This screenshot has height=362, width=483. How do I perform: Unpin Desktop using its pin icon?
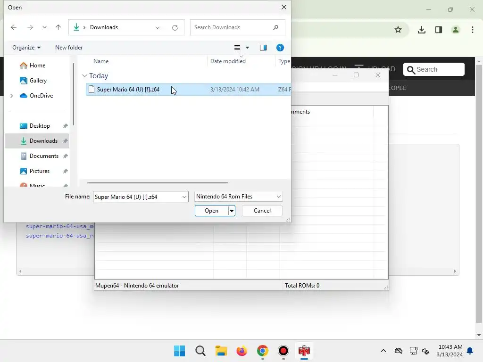pos(65,126)
